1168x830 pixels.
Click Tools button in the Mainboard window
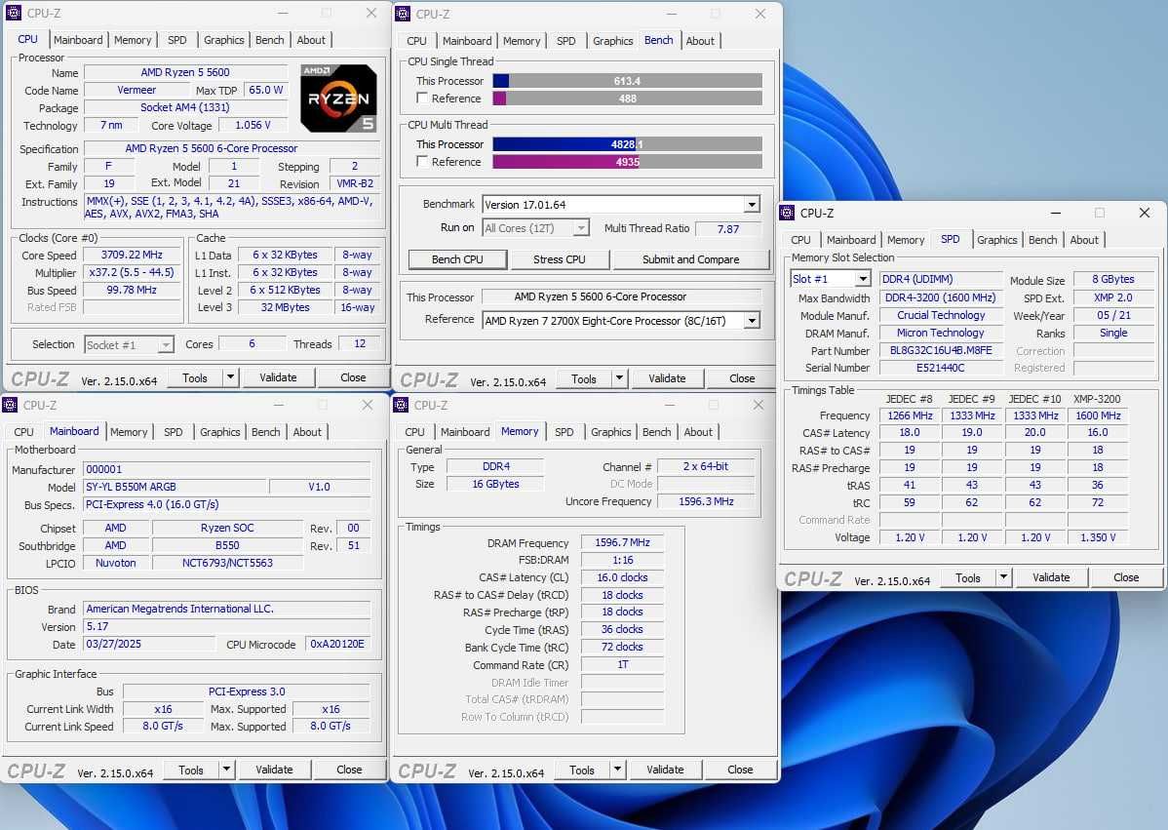pyautogui.click(x=191, y=770)
